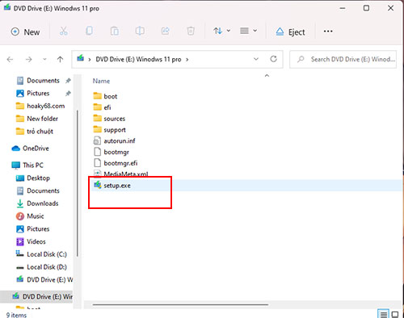The width and height of the screenshot is (404, 318).
Task: Minimize the File Explorer window
Action: [343, 8]
